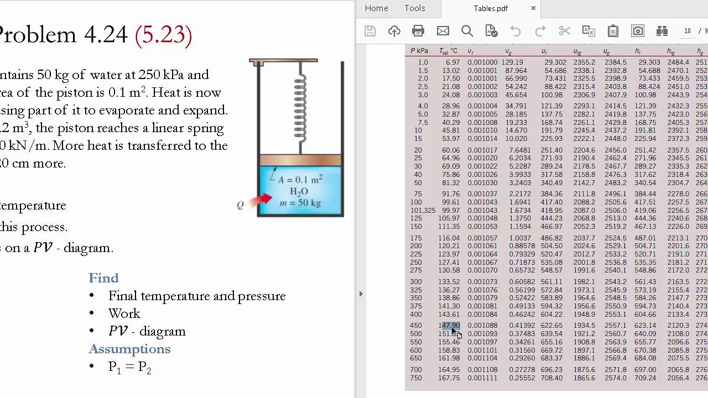Expand the left navigation pane arrow

pyautogui.click(x=361, y=294)
